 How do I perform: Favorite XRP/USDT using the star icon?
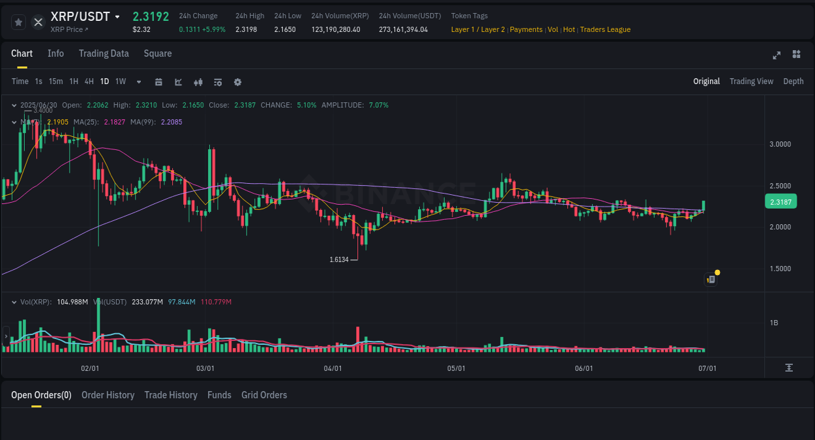pos(18,22)
